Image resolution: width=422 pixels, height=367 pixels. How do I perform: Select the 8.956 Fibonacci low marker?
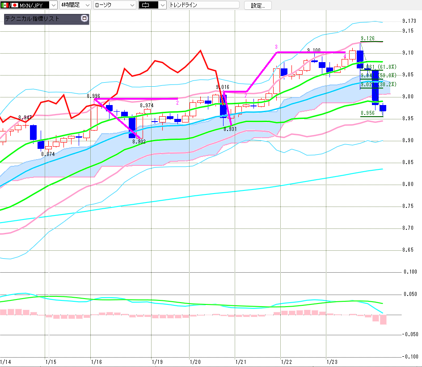point(367,114)
